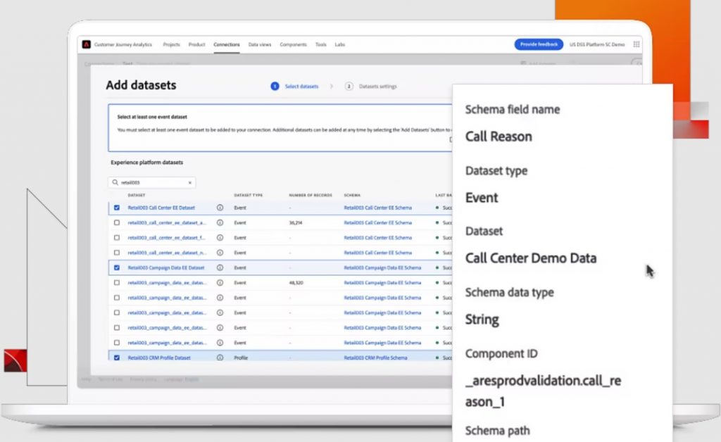This screenshot has width=721, height=442.
Task: Open the Retail003 CRM Profile Dataset link
Action: (159, 358)
